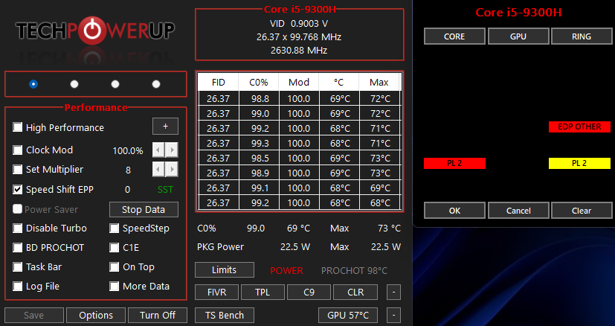Screen dimensions: 615x326
Task: Enable the High Performance checkbox
Action: tap(17, 127)
